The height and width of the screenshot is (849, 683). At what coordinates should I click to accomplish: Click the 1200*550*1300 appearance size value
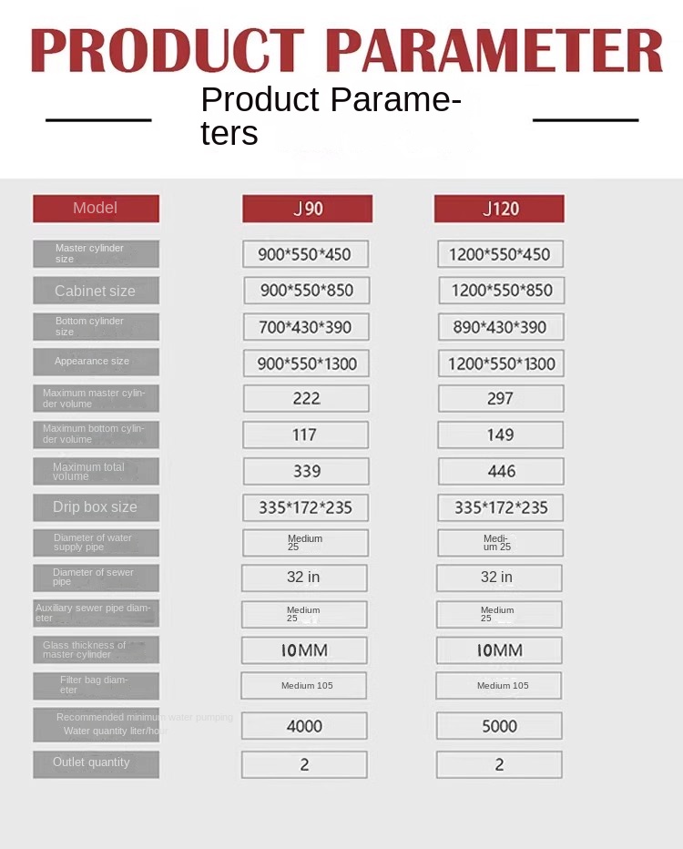tap(501, 363)
